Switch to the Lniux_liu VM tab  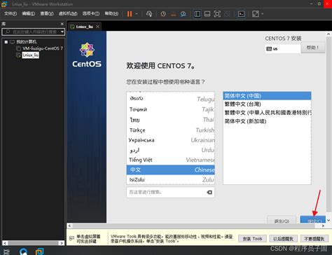coord(85,27)
